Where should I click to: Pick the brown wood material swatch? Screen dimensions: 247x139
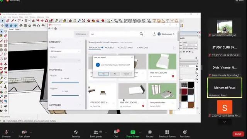(x=191, y=105)
